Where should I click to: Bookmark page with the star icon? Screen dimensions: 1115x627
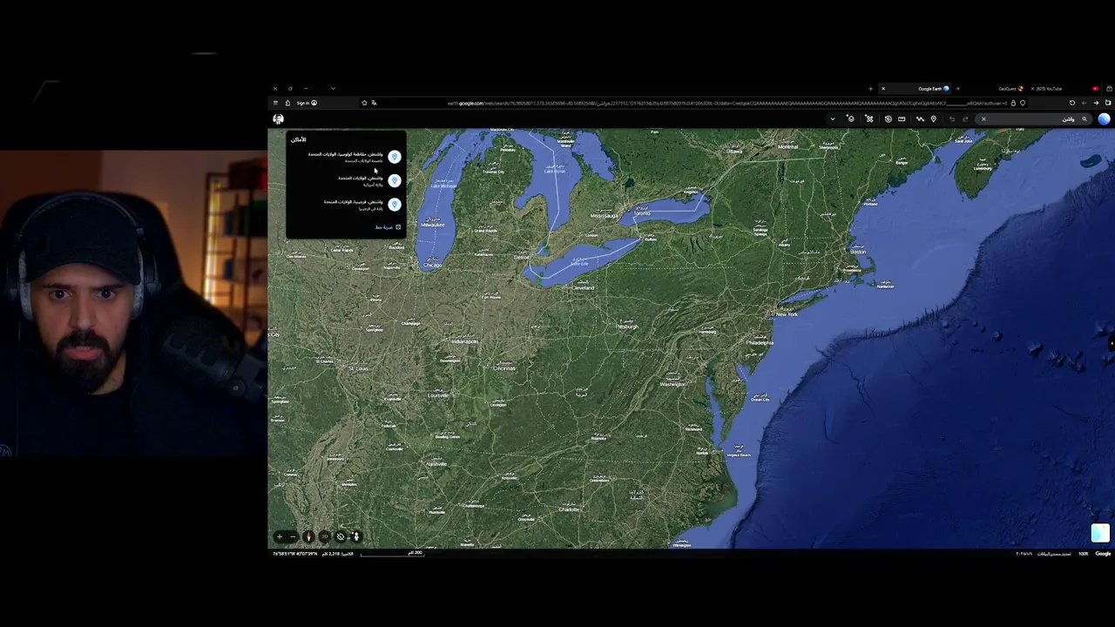364,103
